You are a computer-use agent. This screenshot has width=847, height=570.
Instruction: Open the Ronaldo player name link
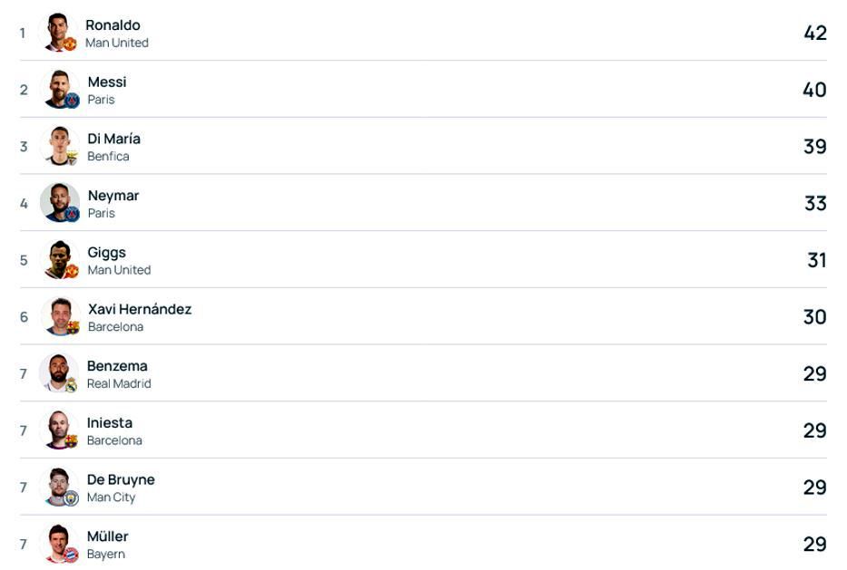[x=112, y=25]
